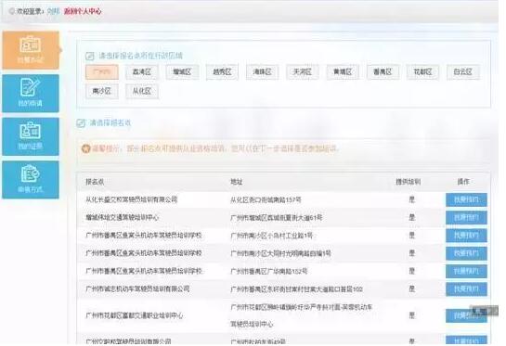Choose the 白云区 district option
Screen dimensions: 506x346
462,72
